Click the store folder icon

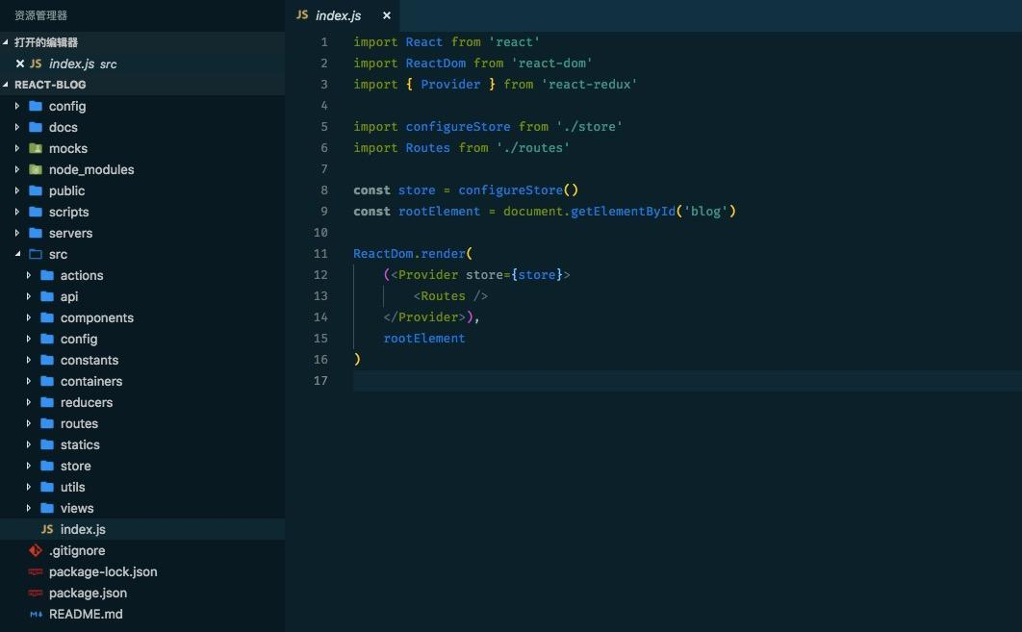tap(47, 466)
